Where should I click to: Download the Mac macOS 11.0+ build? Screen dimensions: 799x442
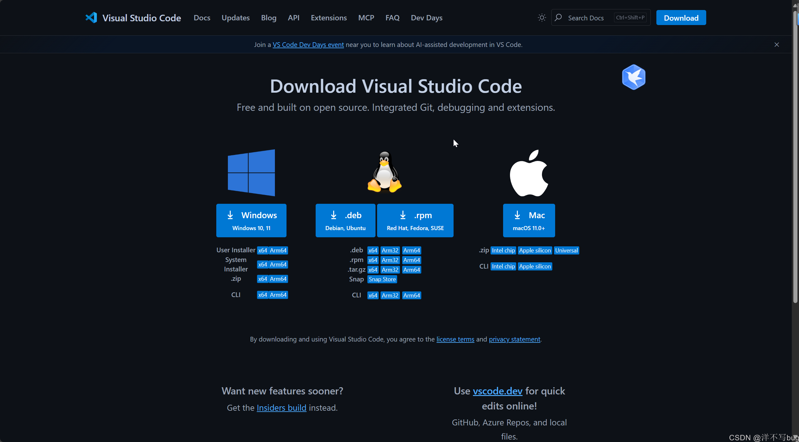coord(528,220)
